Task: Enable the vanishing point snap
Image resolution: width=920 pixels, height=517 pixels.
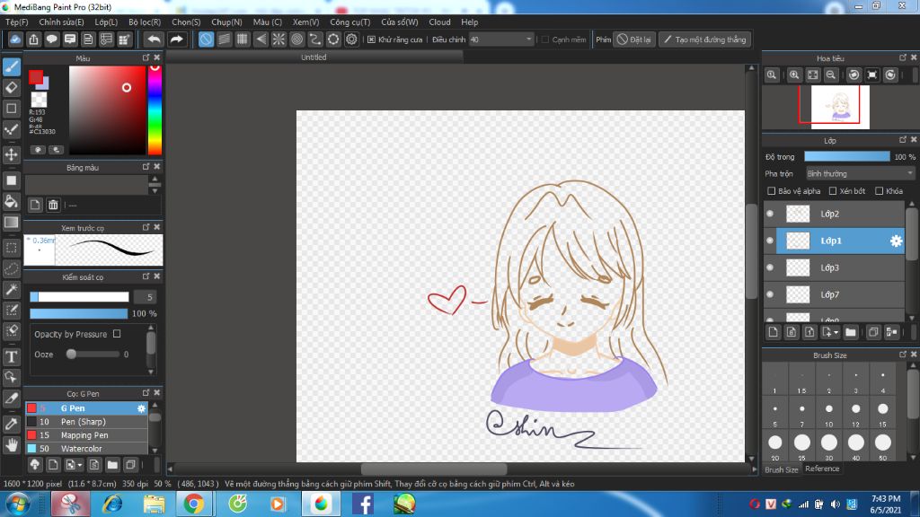Action: [x=261, y=39]
